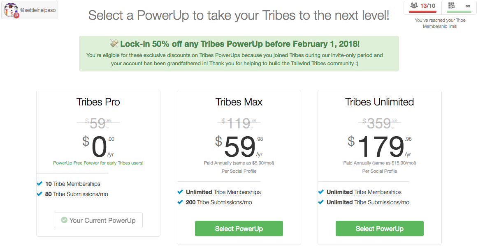Click the Your Current PowerUp button
478x247 pixels.
(98, 220)
